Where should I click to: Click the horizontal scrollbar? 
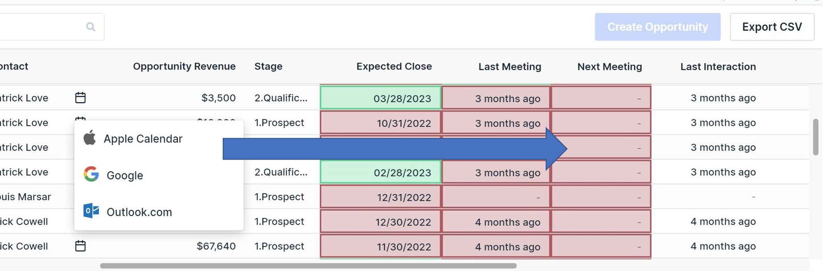point(308,266)
